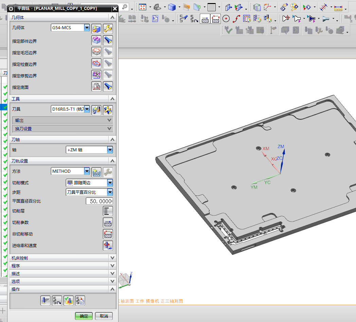356x322 pixels.
Task: Open Non-cutting Moves (非切削移动) settings
Action: [x=108, y=234]
